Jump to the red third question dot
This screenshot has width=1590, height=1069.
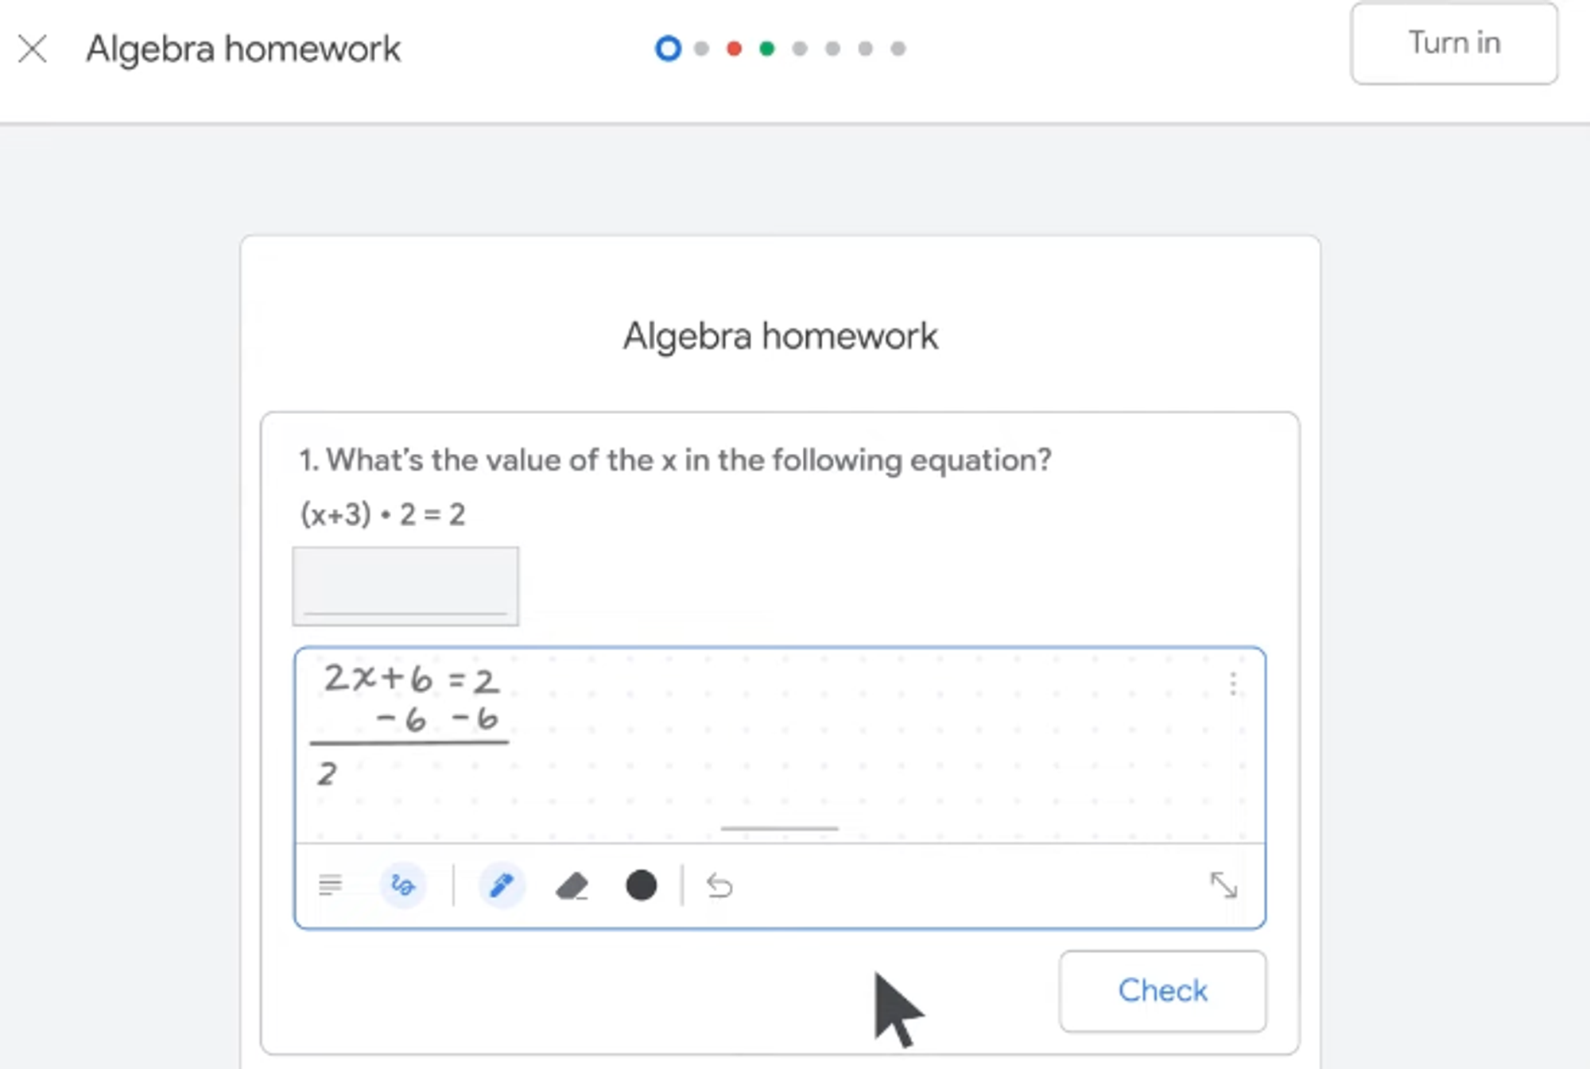point(734,48)
